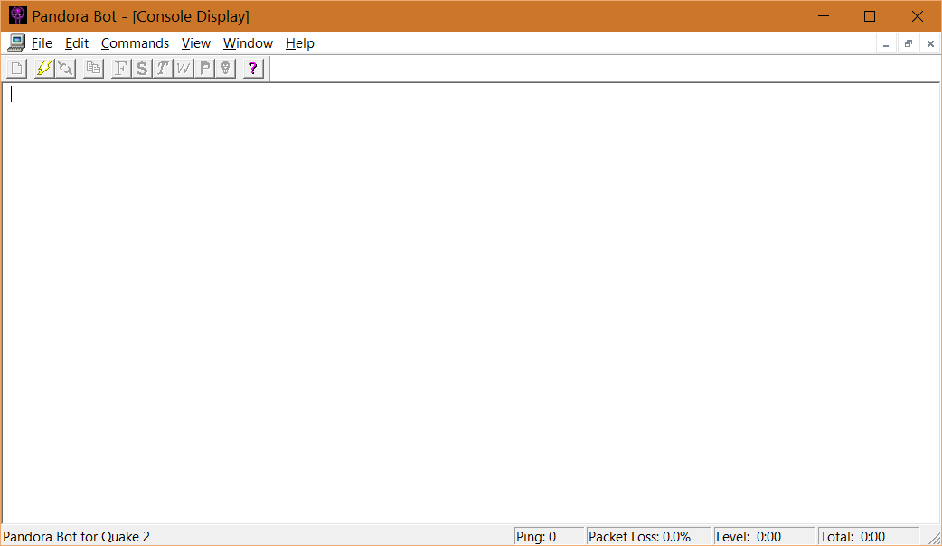Image resolution: width=942 pixels, height=546 pixels.
Task: Click the S toolbar button
Action: (142, 69)
